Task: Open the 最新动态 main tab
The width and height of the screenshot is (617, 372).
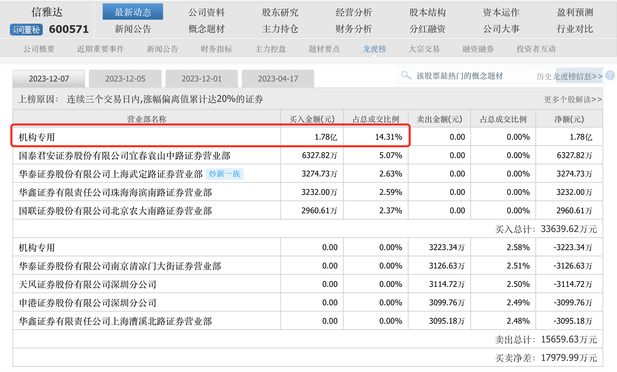Action: 133,12
